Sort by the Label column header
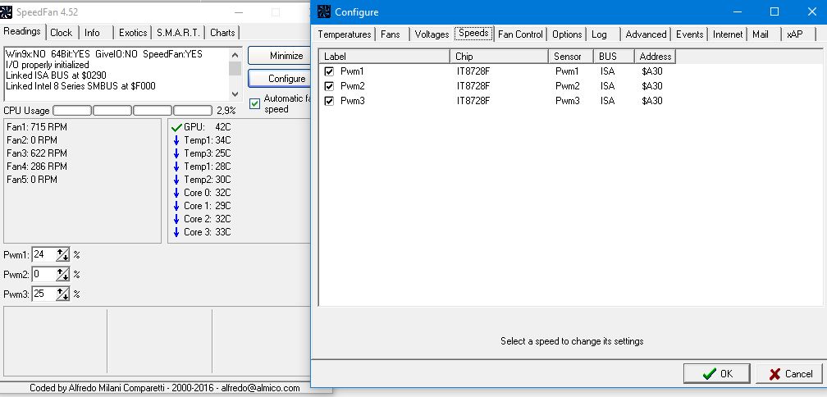 tap(384, 57)
